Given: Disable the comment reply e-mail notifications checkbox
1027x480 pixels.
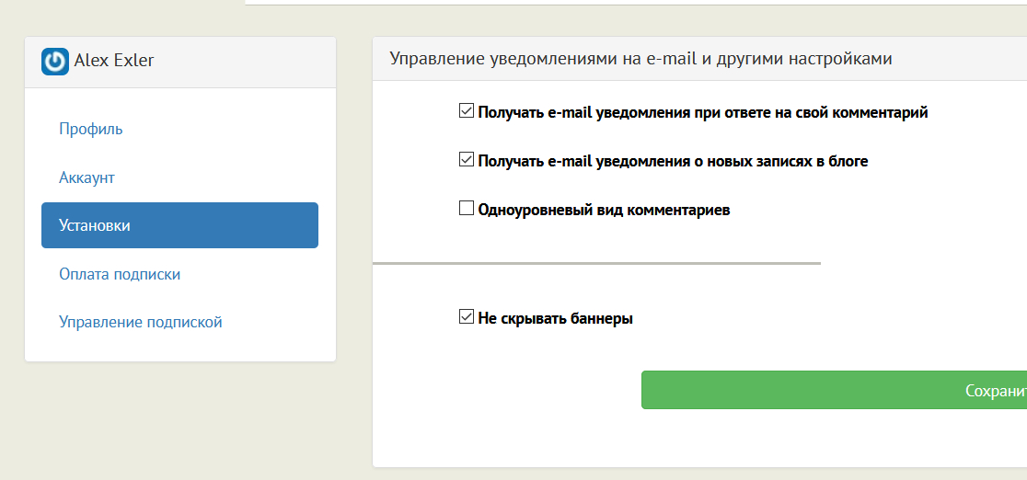Looking at the screenshot, I should [466, 111].
